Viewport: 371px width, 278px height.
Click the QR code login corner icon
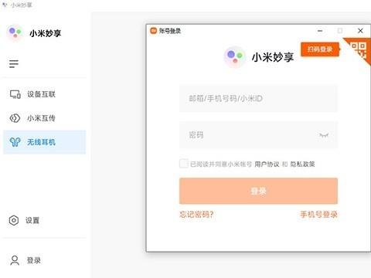[359, 50]
